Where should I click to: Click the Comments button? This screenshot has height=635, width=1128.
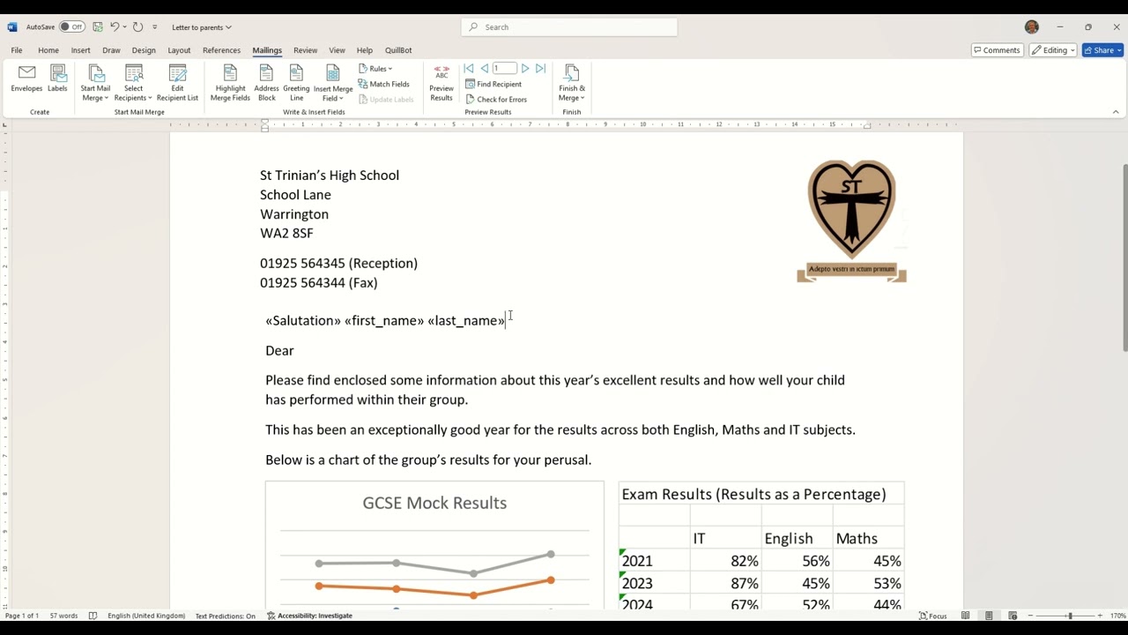tap(997, 50)
